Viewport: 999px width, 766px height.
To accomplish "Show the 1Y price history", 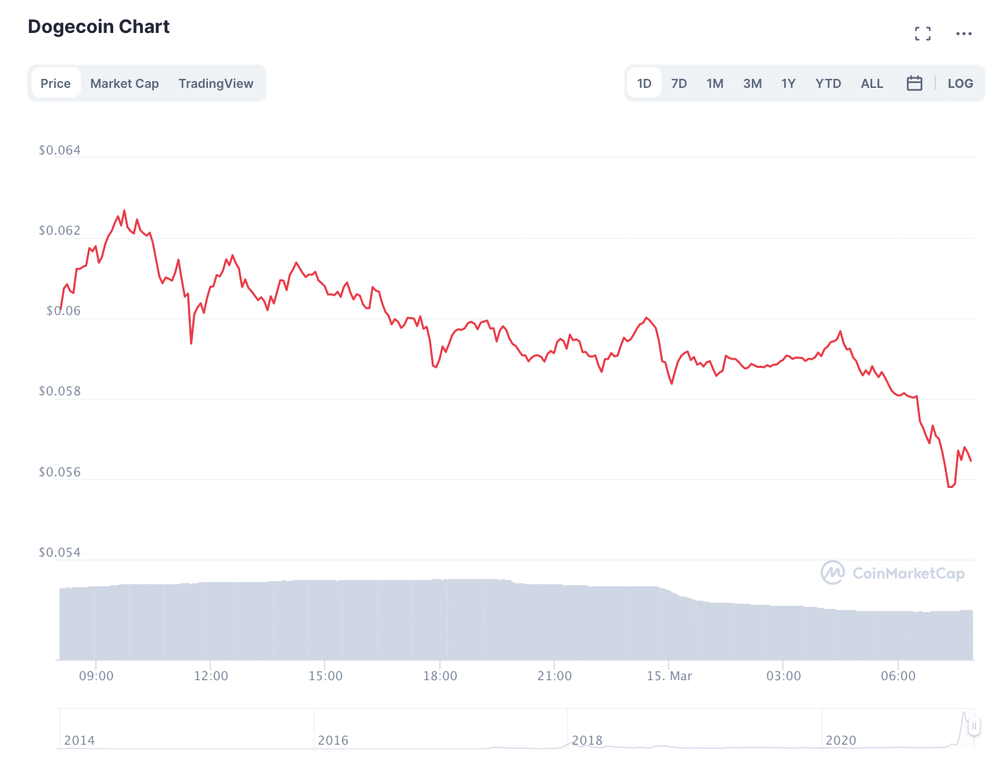I will click(x=788, y=83).
